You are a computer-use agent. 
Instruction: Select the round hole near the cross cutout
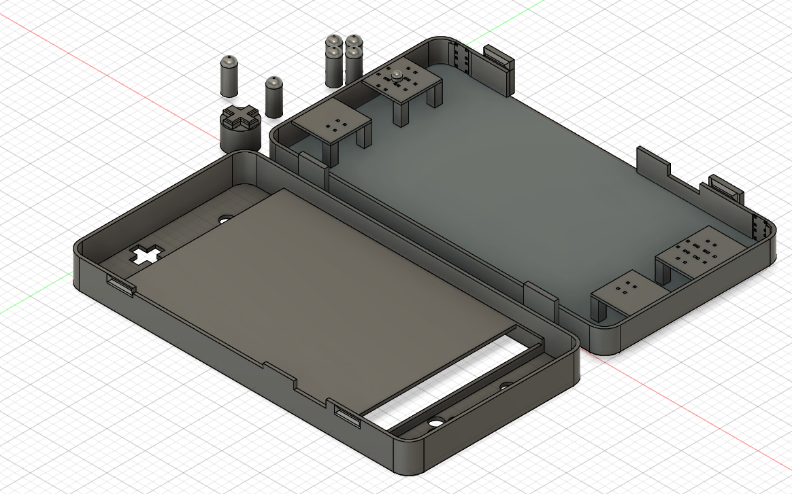[225, 219]
